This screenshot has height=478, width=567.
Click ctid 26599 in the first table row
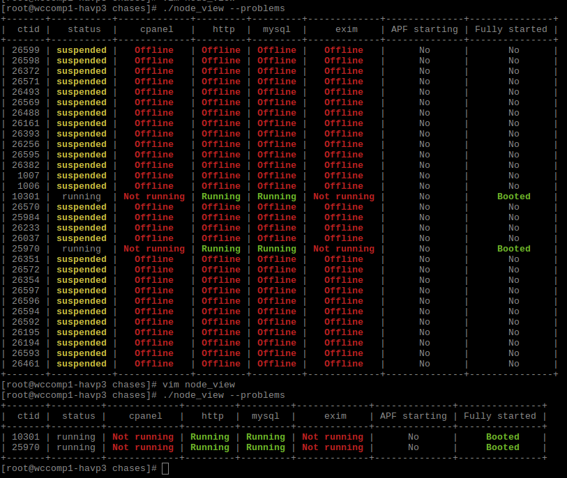(26, 50)
